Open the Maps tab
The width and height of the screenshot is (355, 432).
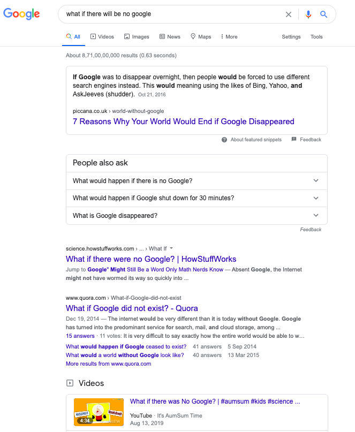click(201, 37)
